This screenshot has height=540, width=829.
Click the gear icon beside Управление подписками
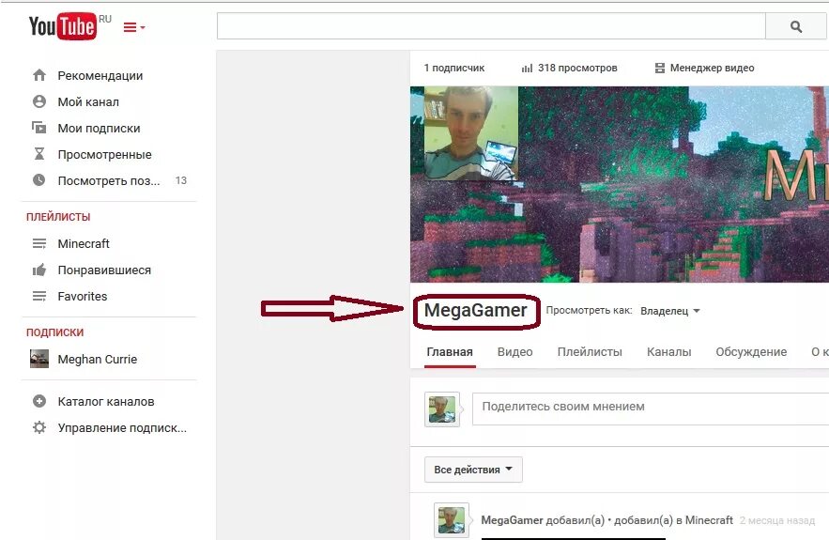39,427
